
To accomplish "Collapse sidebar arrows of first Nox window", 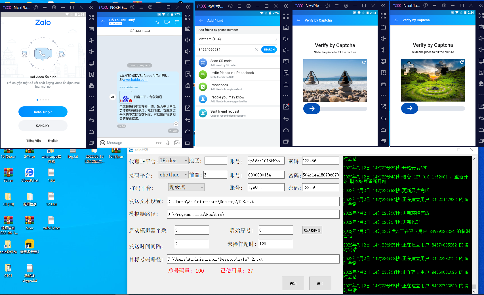I will tap(91, 7).
